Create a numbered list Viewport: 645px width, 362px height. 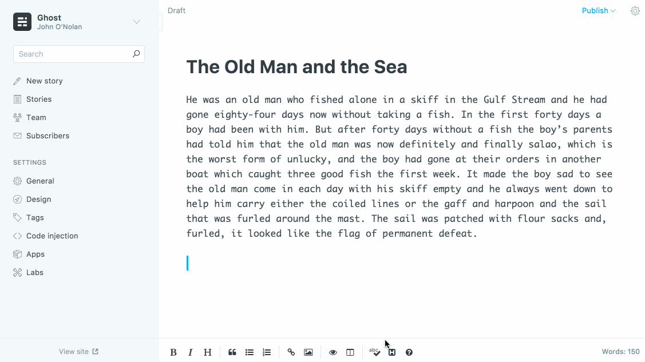coord(267,352)
